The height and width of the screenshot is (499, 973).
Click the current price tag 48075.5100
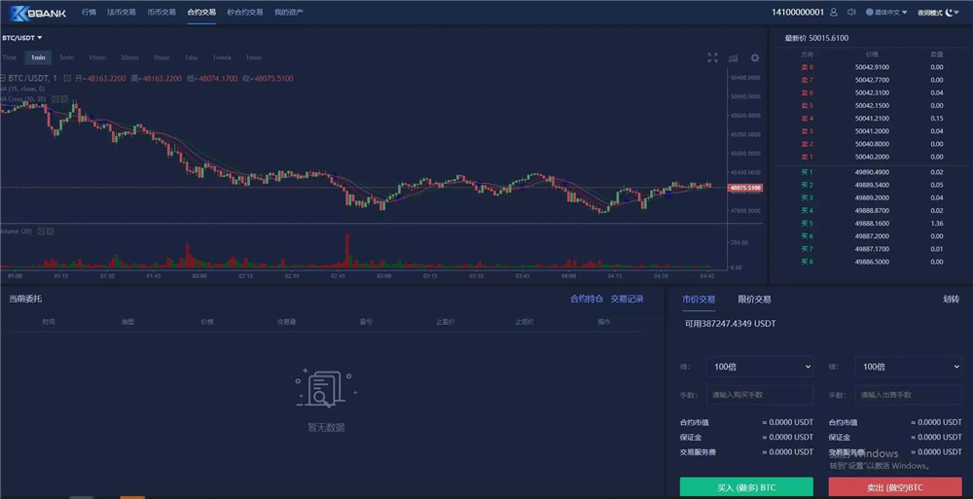point(744,188)
